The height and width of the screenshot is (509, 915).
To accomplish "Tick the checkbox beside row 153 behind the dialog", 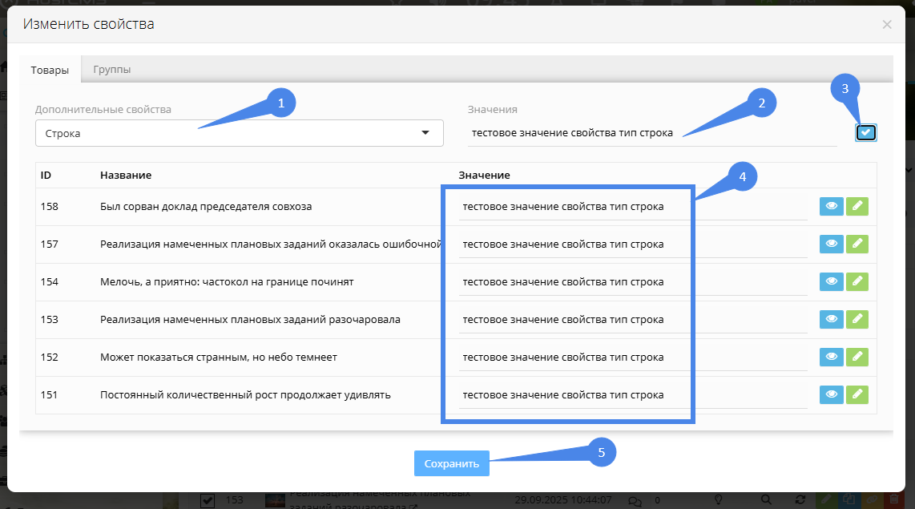I will [207, 501].
